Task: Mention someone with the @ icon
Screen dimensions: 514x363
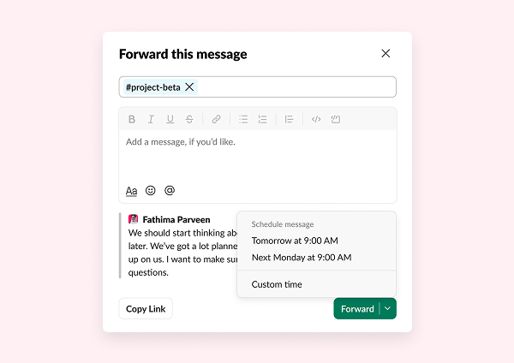Action: (170, 190)
